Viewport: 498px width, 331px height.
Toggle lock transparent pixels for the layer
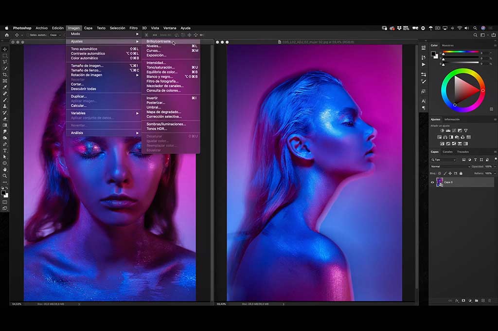point(440,173)
